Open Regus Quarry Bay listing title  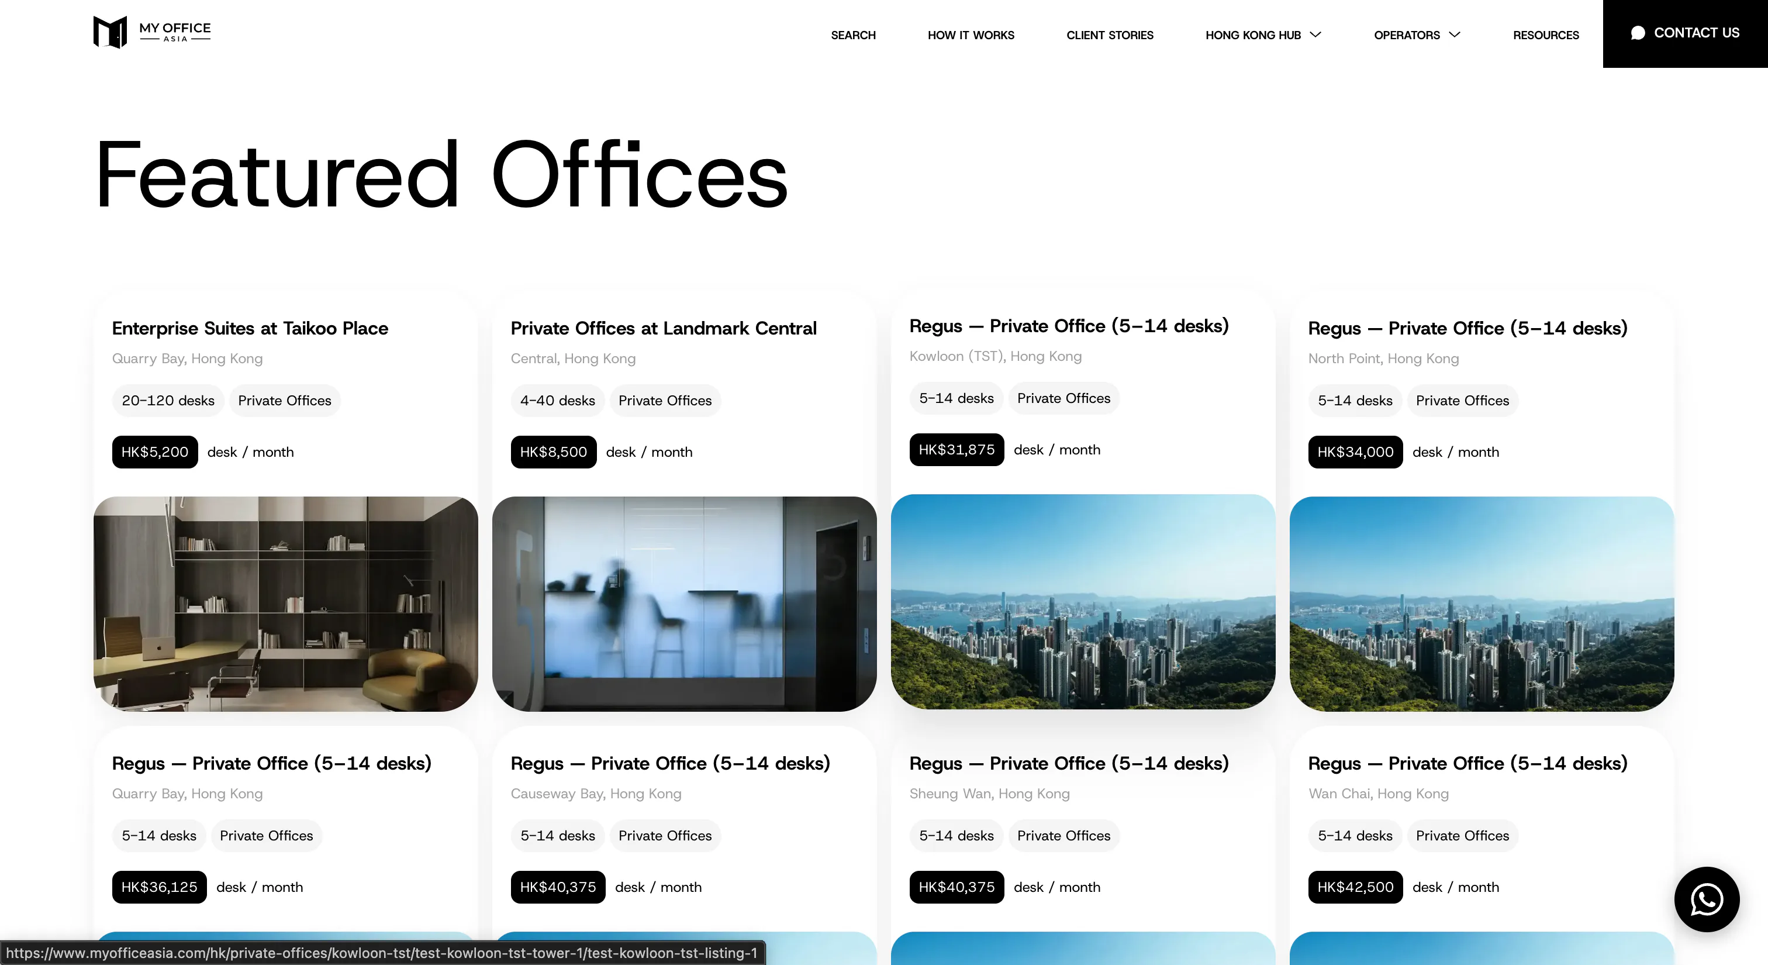[271, 763]
